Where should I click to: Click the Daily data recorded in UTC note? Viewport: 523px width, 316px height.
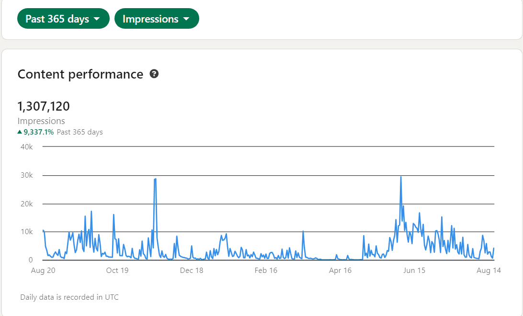[69, 297]
